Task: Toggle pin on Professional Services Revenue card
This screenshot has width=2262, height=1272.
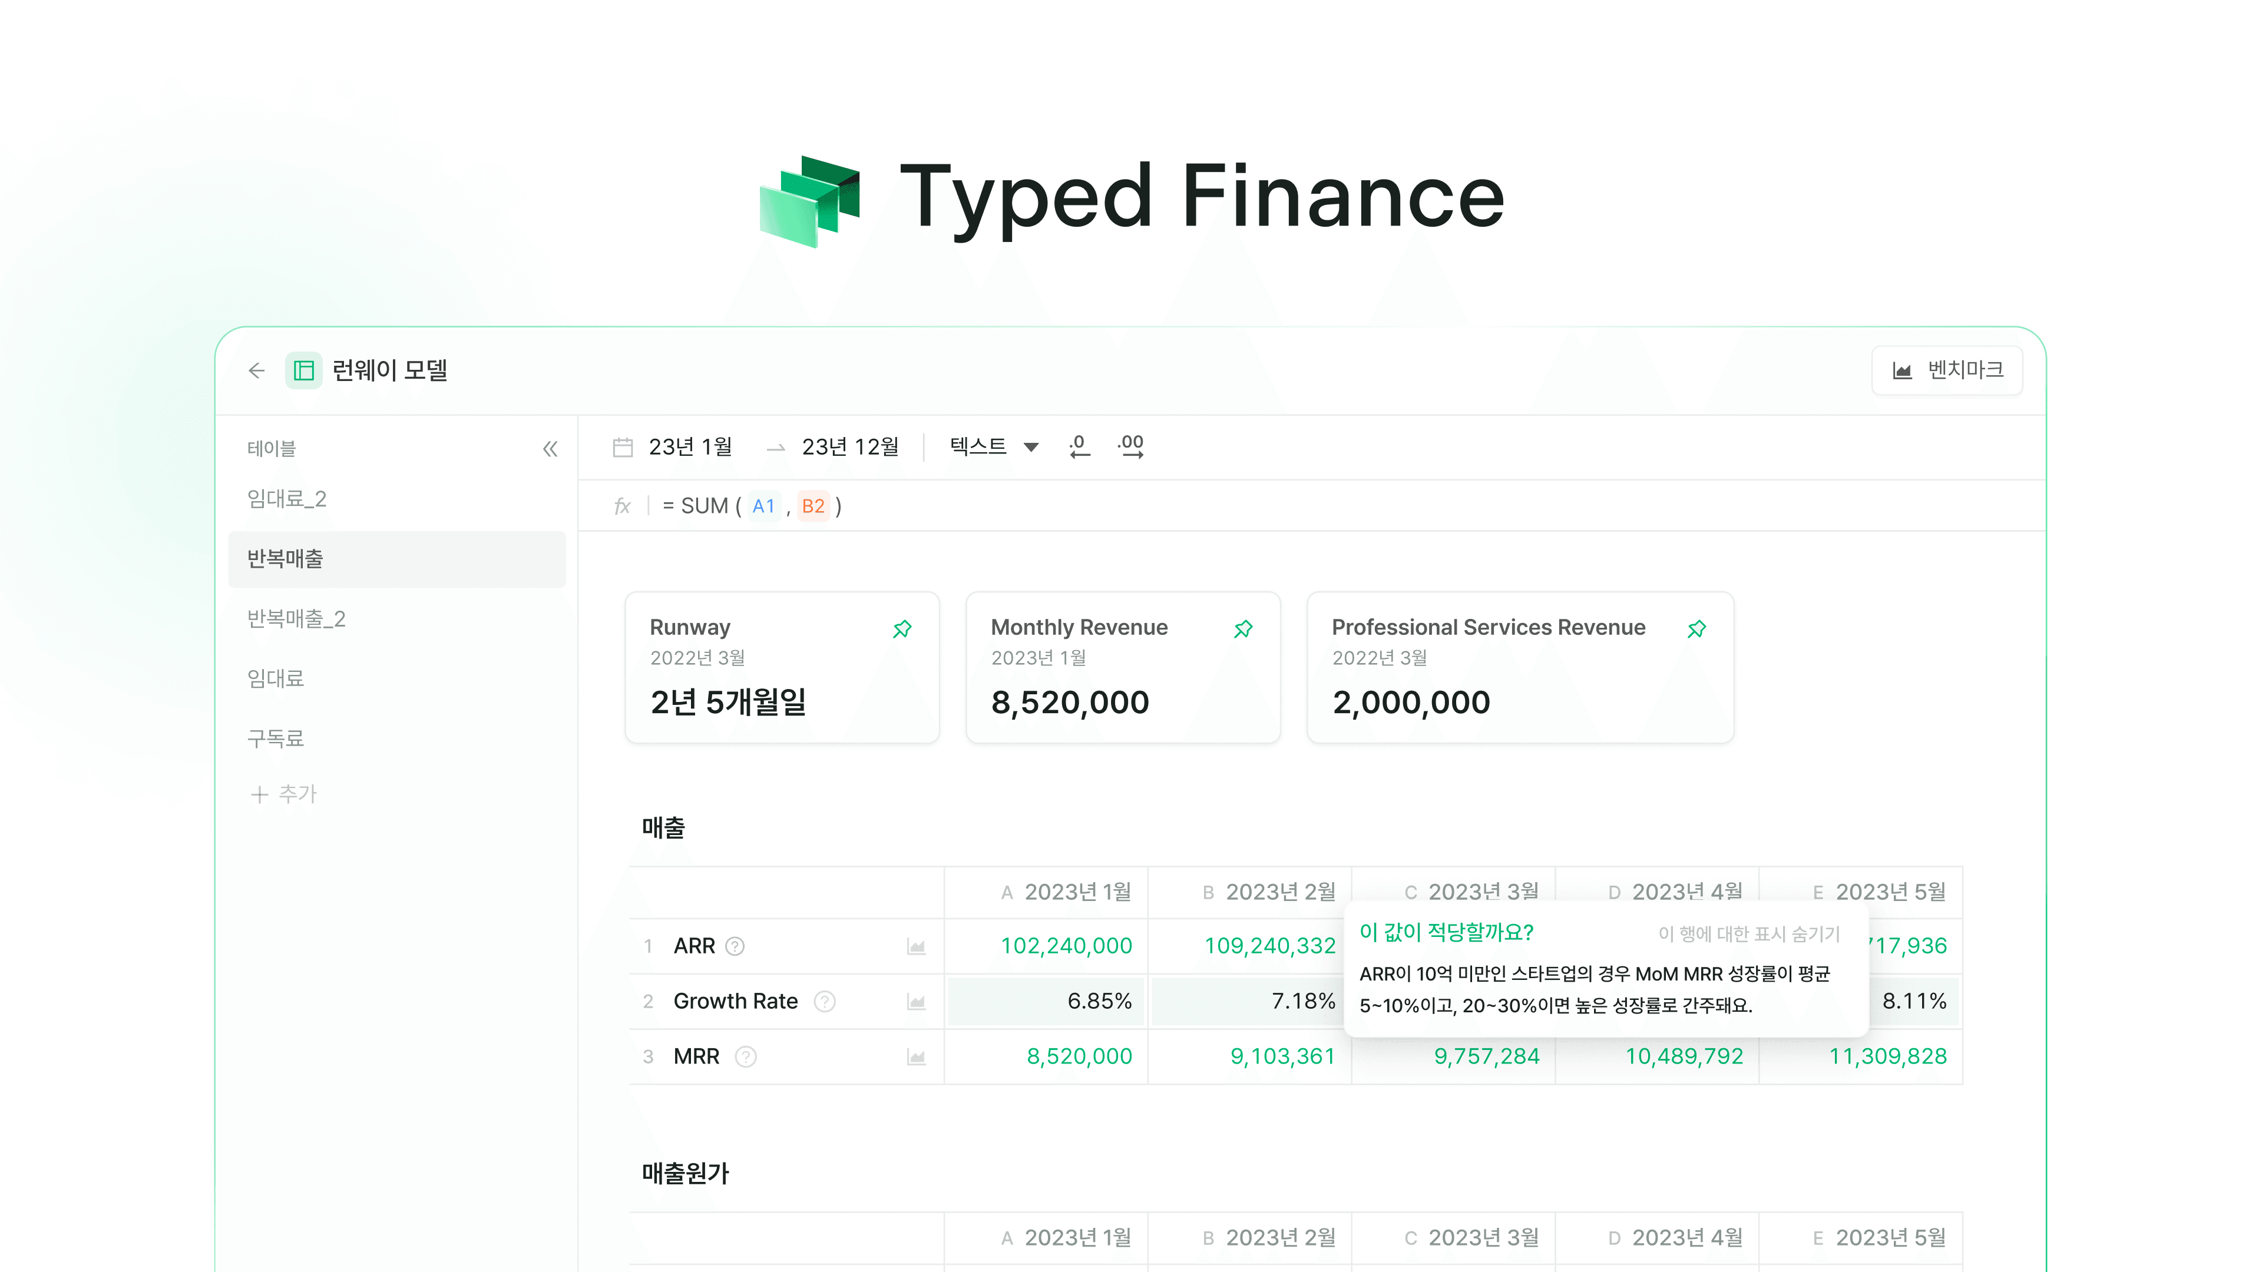Action: [x=1697, y=630]
